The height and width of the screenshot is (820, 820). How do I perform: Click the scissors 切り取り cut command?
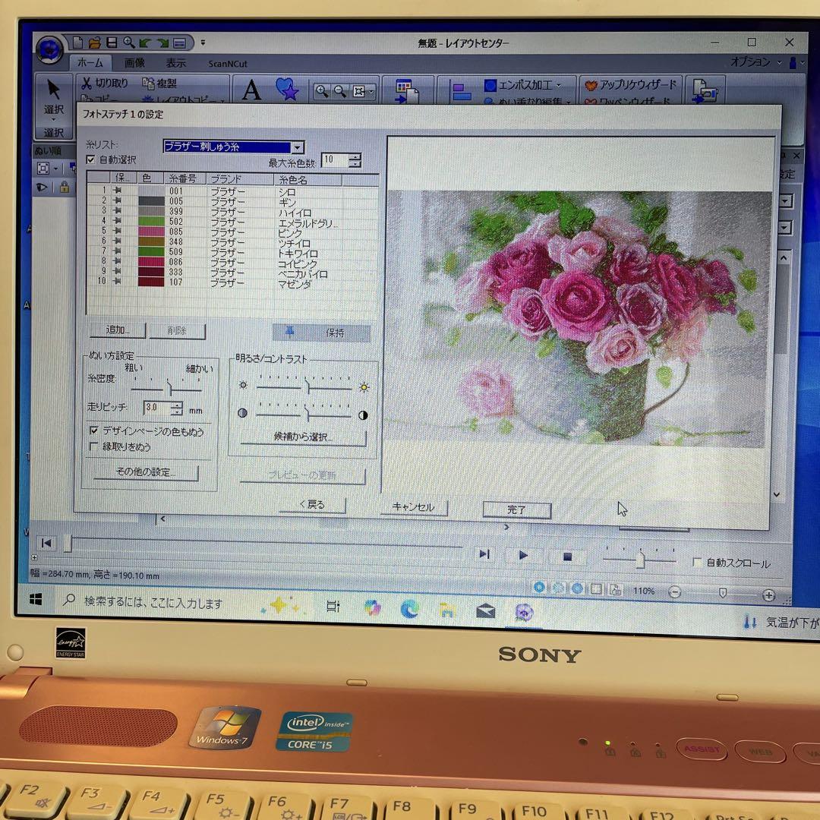pyautogui.click(x=104, y=83)
